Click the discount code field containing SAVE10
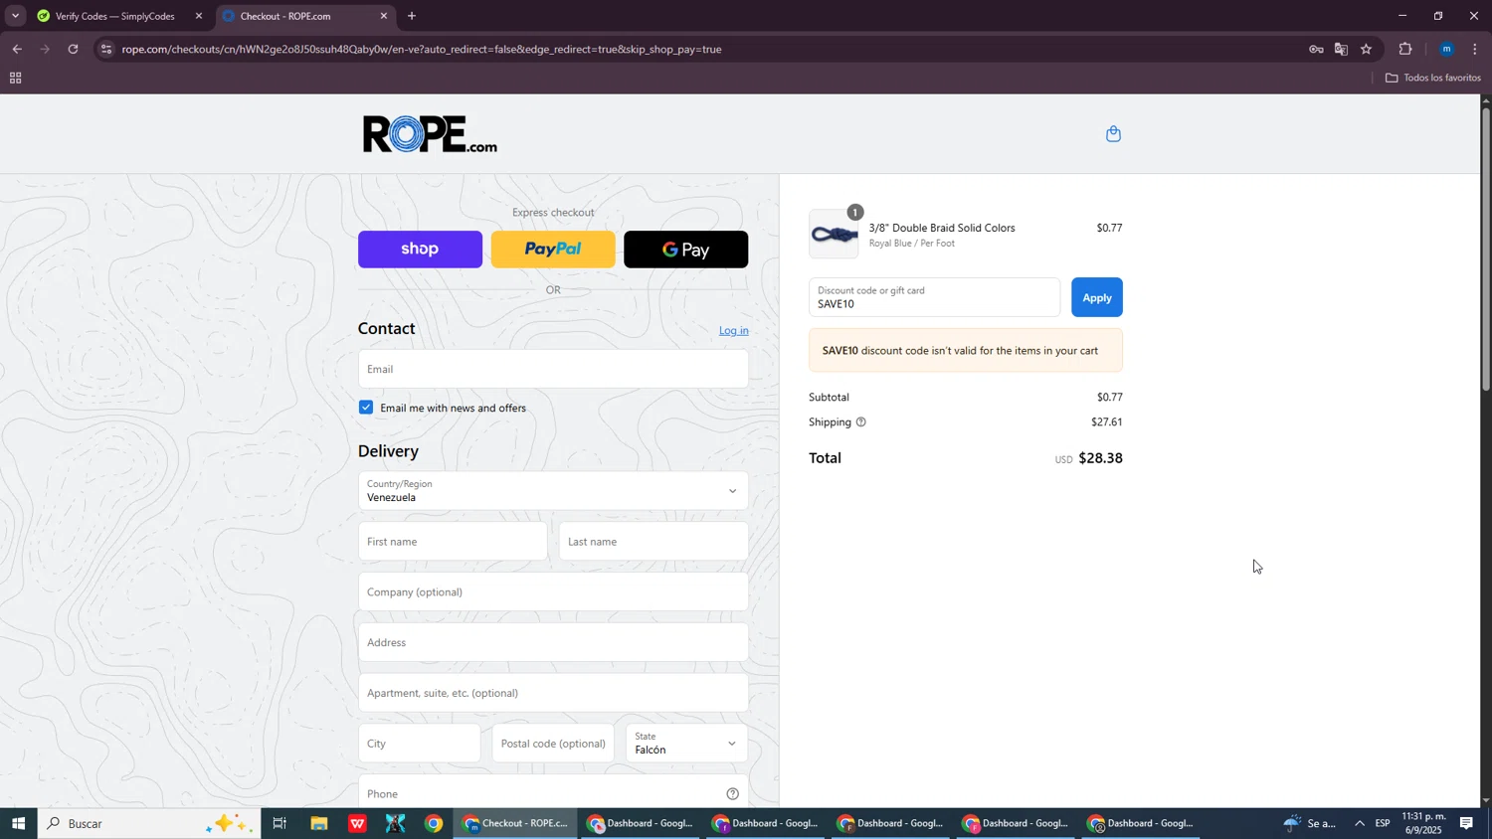Image resolution: width=1492 pixels, height=839 pixels. click(x=934, y=297)
